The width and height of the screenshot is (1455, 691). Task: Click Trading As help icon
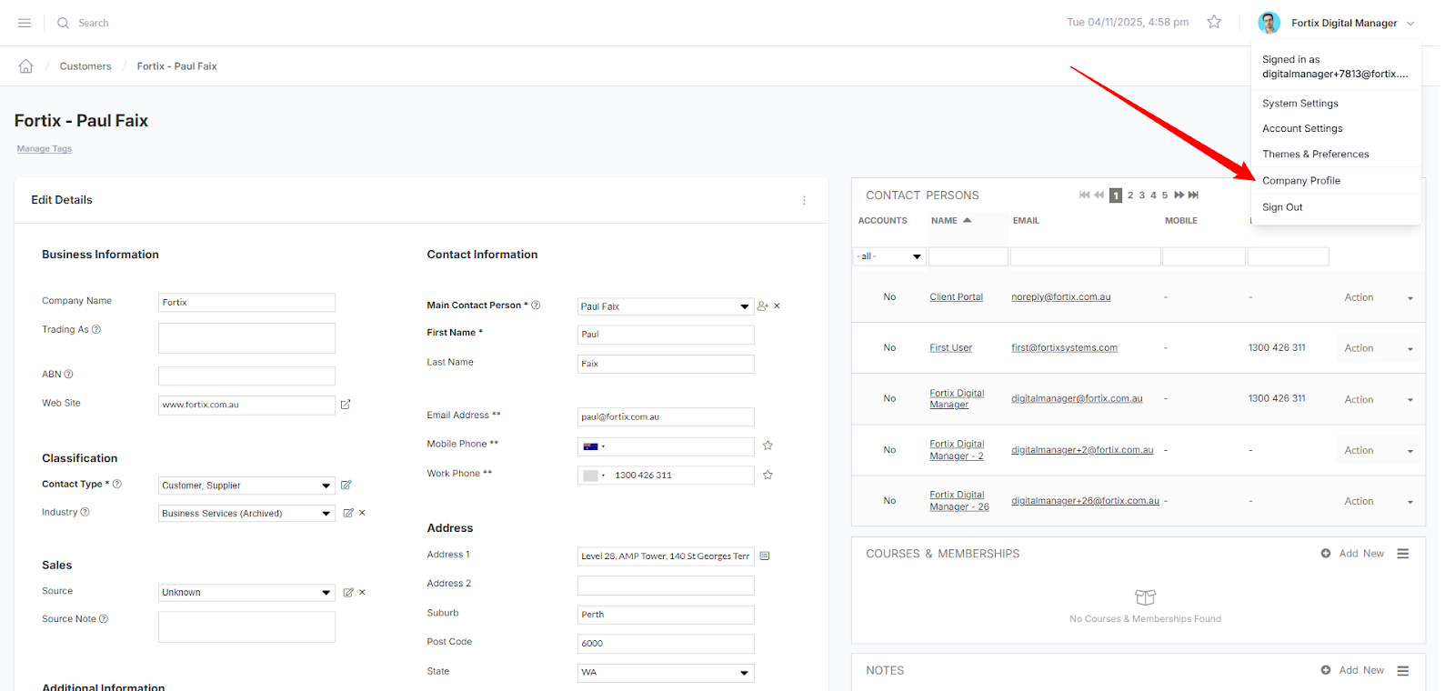tap(96, 329)
